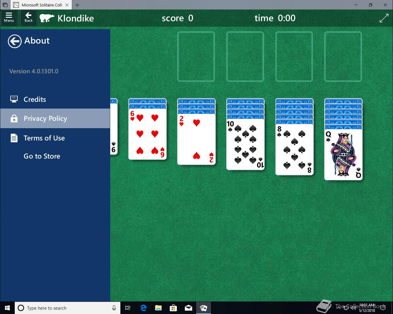Toggle full screen with the diagonal arrow icon
Screen dimensions: 393x314
click(384, 18)
